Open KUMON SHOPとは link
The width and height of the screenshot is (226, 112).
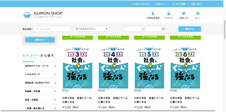tap(141, 4)
